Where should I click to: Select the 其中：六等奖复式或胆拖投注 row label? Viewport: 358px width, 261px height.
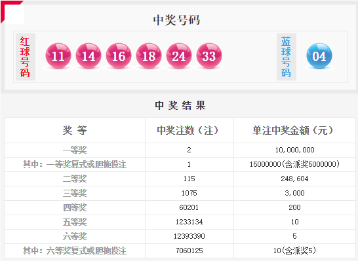(75, 251)
